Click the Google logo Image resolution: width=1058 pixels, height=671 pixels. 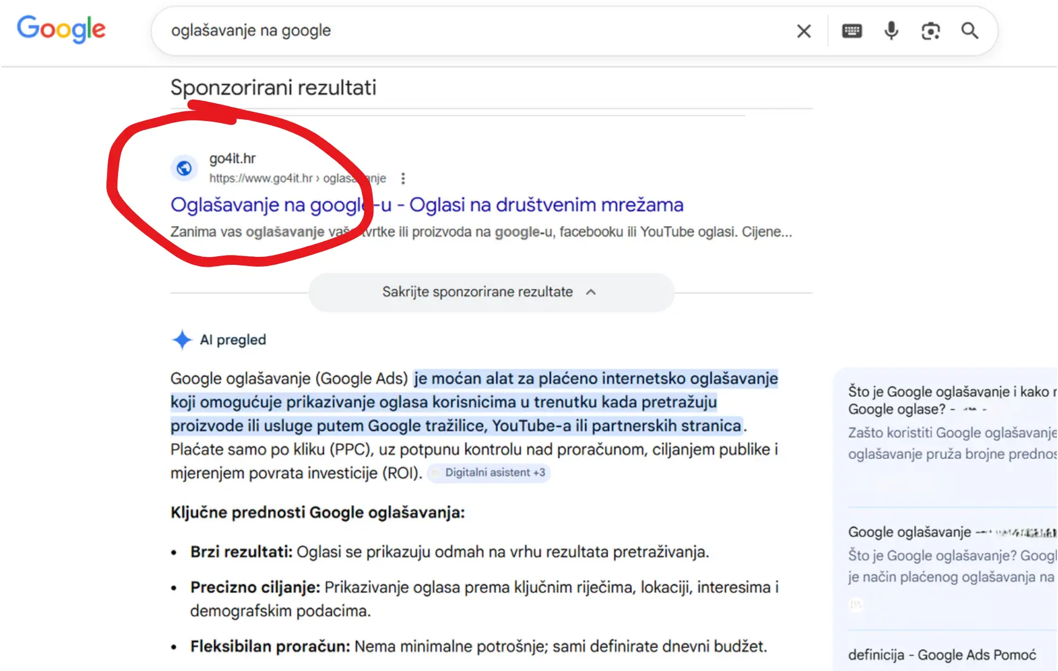pyautogui.click(x=61, y=29)
